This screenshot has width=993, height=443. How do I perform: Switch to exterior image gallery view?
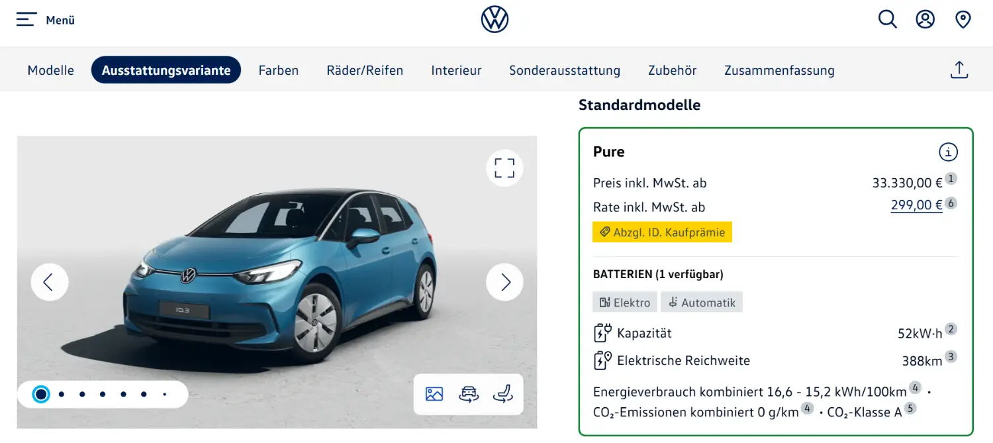coord(434,395)
